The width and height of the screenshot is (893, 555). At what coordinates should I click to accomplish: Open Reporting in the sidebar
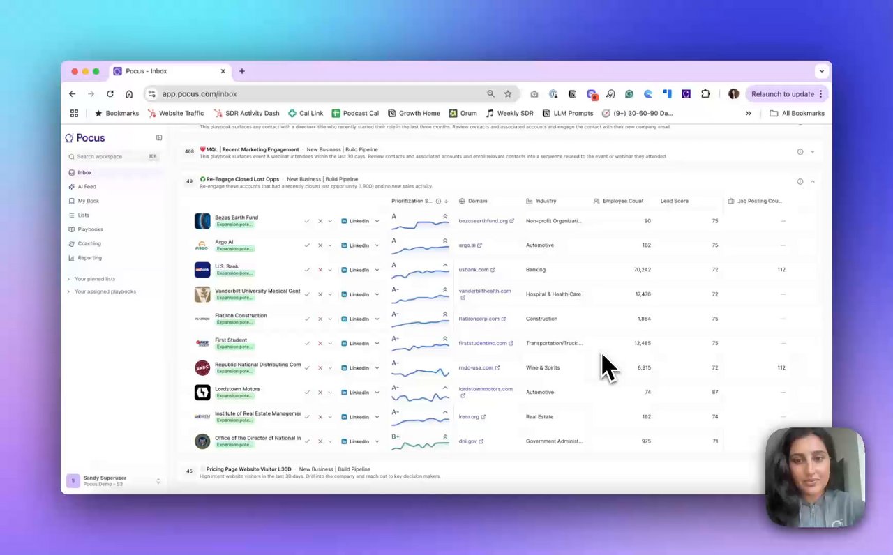[89, 258]
